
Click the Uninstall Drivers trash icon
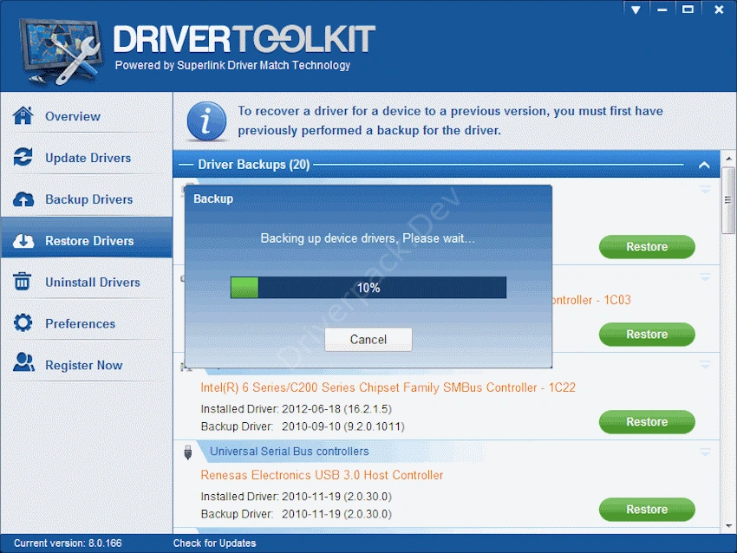click(x=22, y=282)
